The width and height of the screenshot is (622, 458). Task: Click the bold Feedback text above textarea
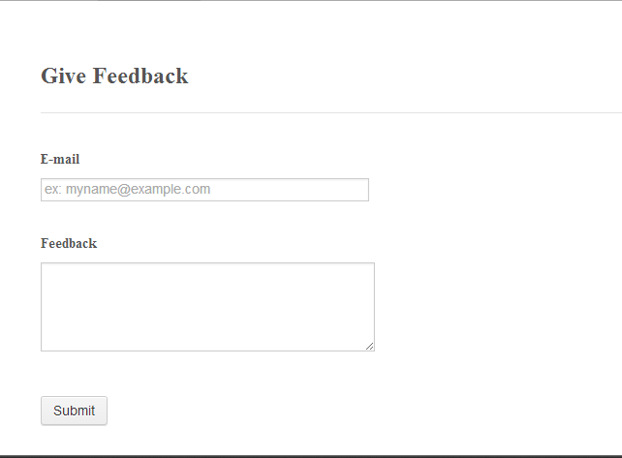coord(69,244)
